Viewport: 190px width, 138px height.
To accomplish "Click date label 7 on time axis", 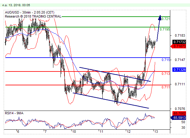I will [x=45, y=132].
